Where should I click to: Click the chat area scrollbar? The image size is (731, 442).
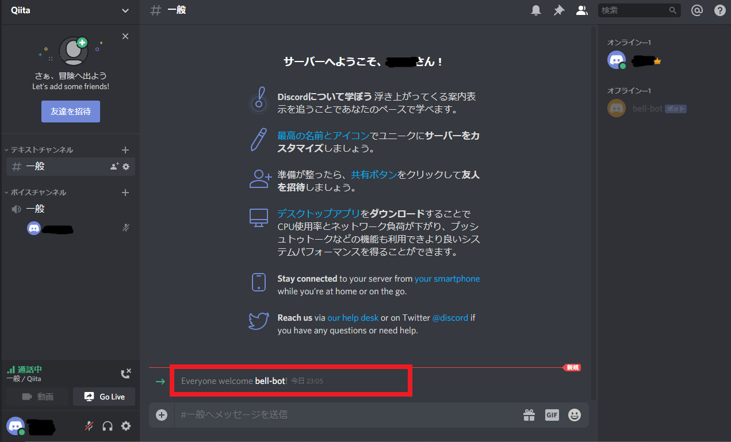[x=594, y=213]
